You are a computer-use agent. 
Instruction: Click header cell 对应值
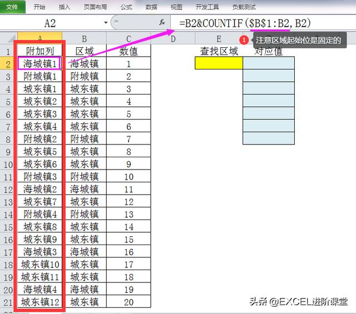point(269,51)
